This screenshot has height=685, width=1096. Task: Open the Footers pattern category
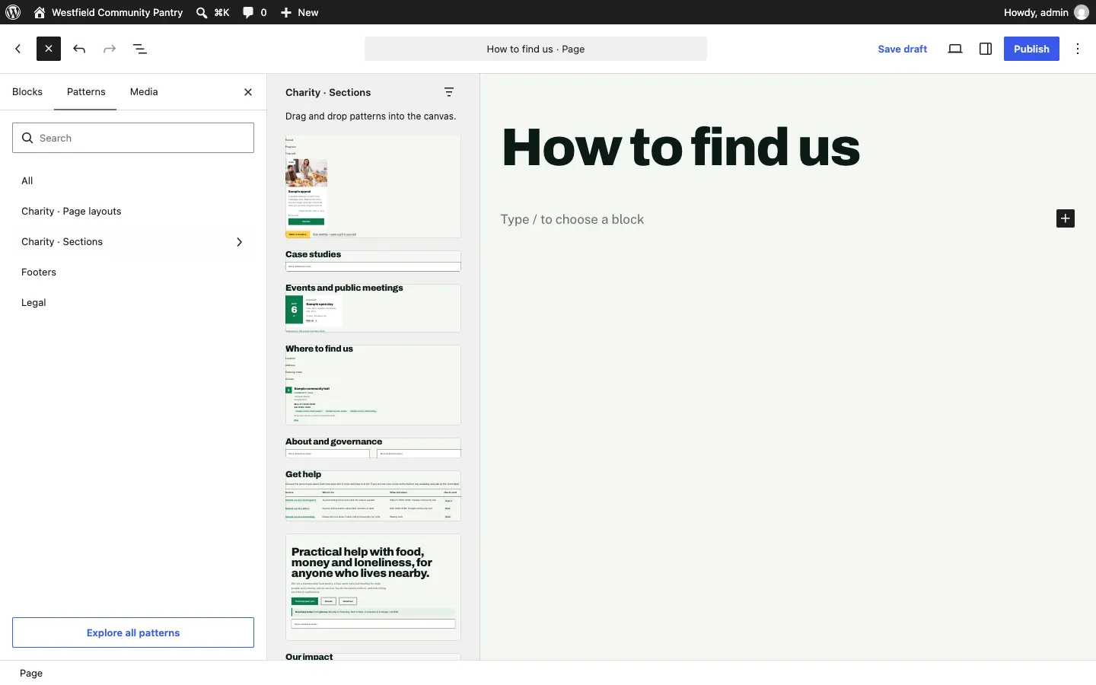(x=133, y=272)
